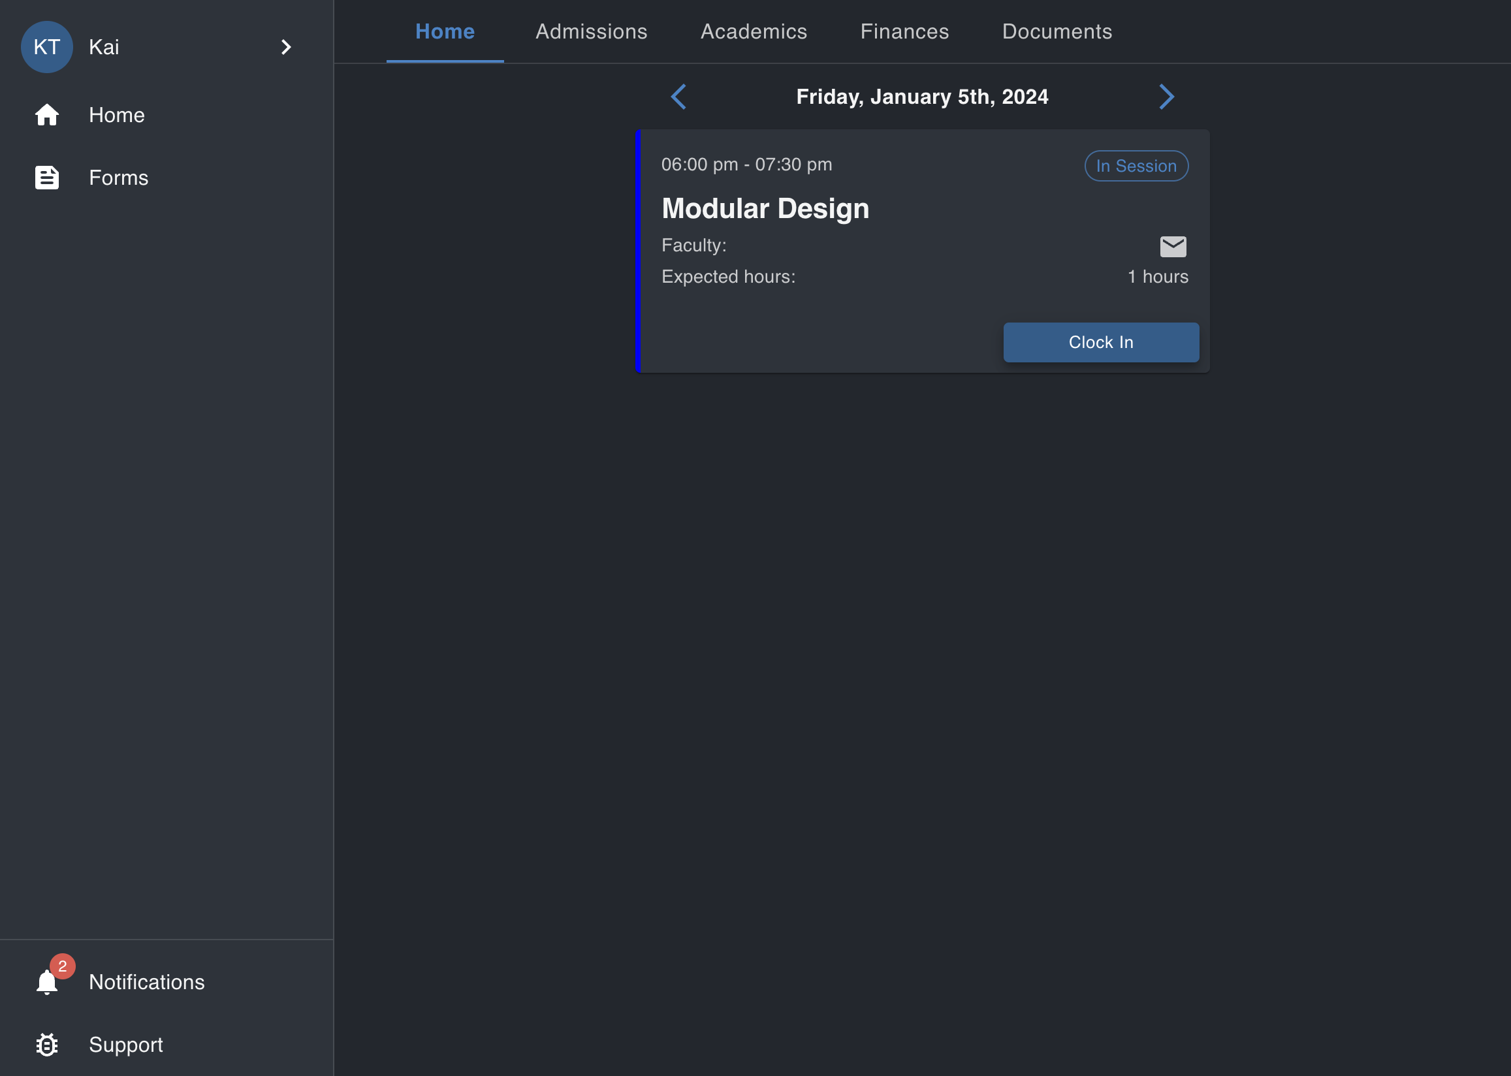Go to next day arrow
Screen dimensions: 1511x1076
pyautogui.click(x=1166, y=97)
